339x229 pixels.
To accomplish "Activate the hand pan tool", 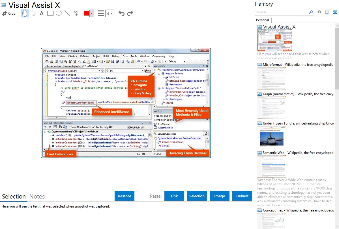I will 25,13.
